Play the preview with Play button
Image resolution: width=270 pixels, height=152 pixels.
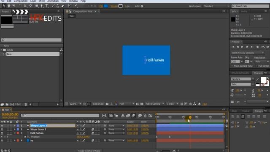coord(242,47)
